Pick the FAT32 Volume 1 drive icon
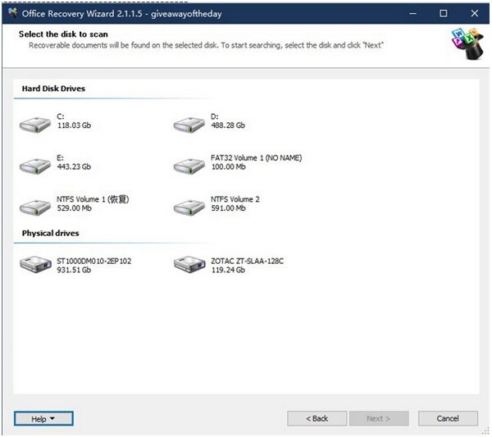Viewport: 492px width, 437px height. click(189, 166)
